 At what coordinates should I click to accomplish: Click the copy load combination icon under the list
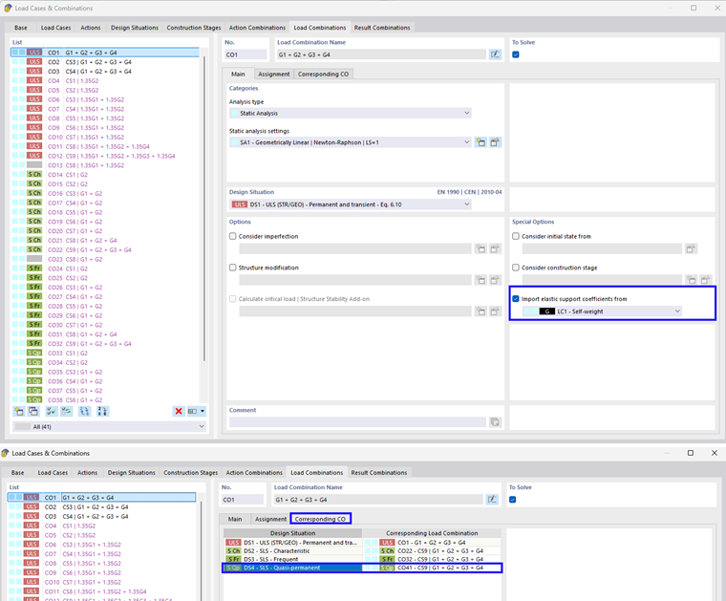33,411
